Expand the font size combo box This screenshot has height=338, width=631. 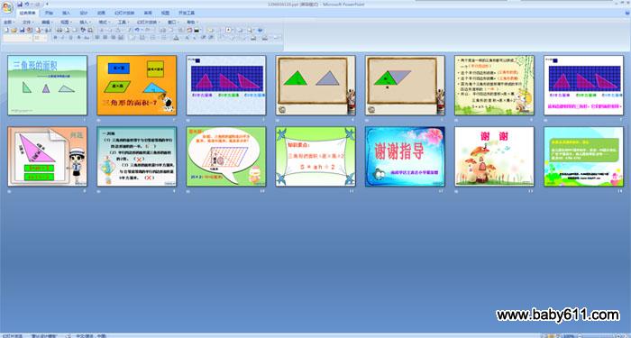[41, 38]
